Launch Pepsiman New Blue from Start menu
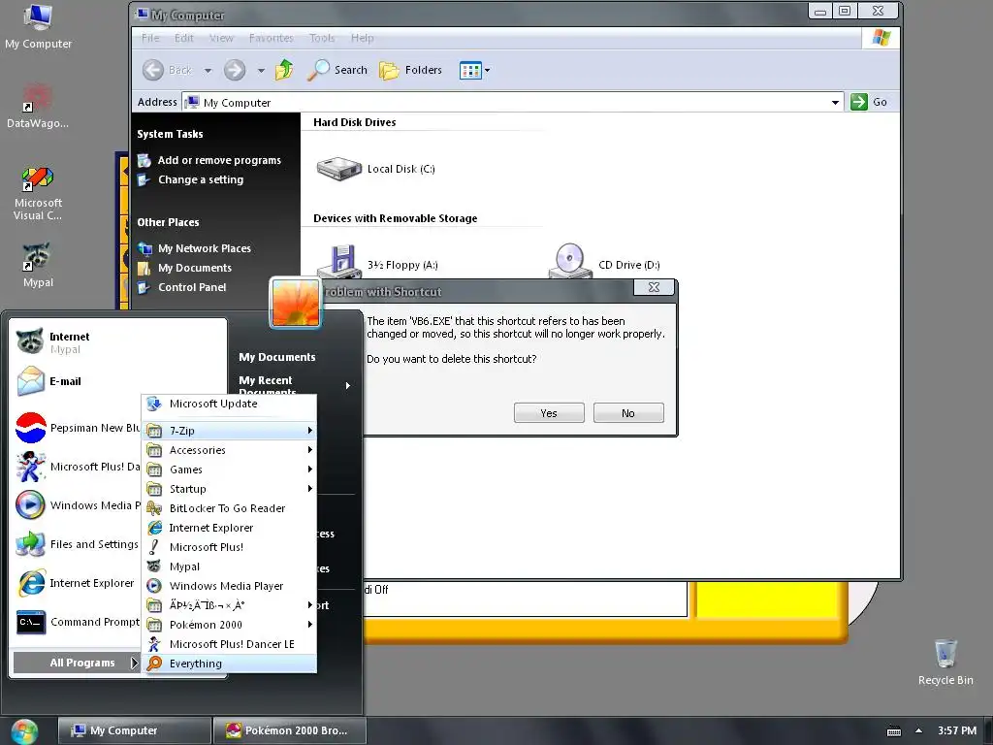The image size is (993, 745). click(78, 428)
